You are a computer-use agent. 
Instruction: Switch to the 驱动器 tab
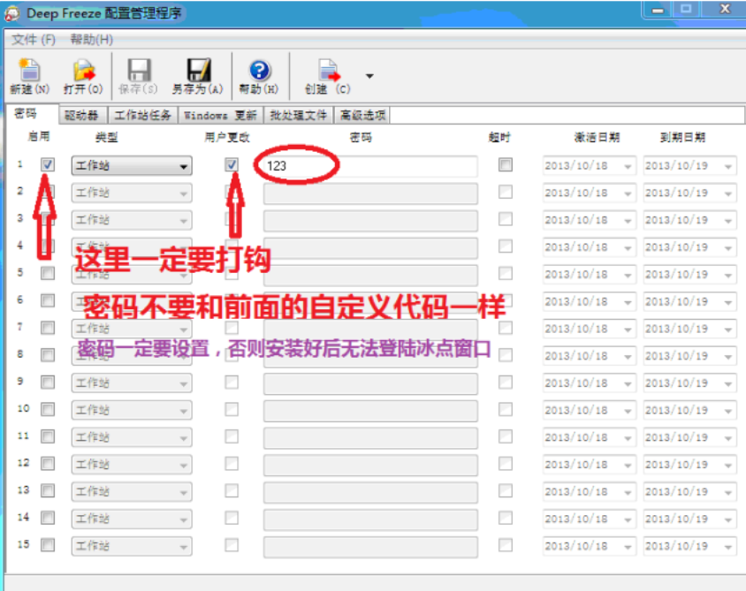point(83,116)
